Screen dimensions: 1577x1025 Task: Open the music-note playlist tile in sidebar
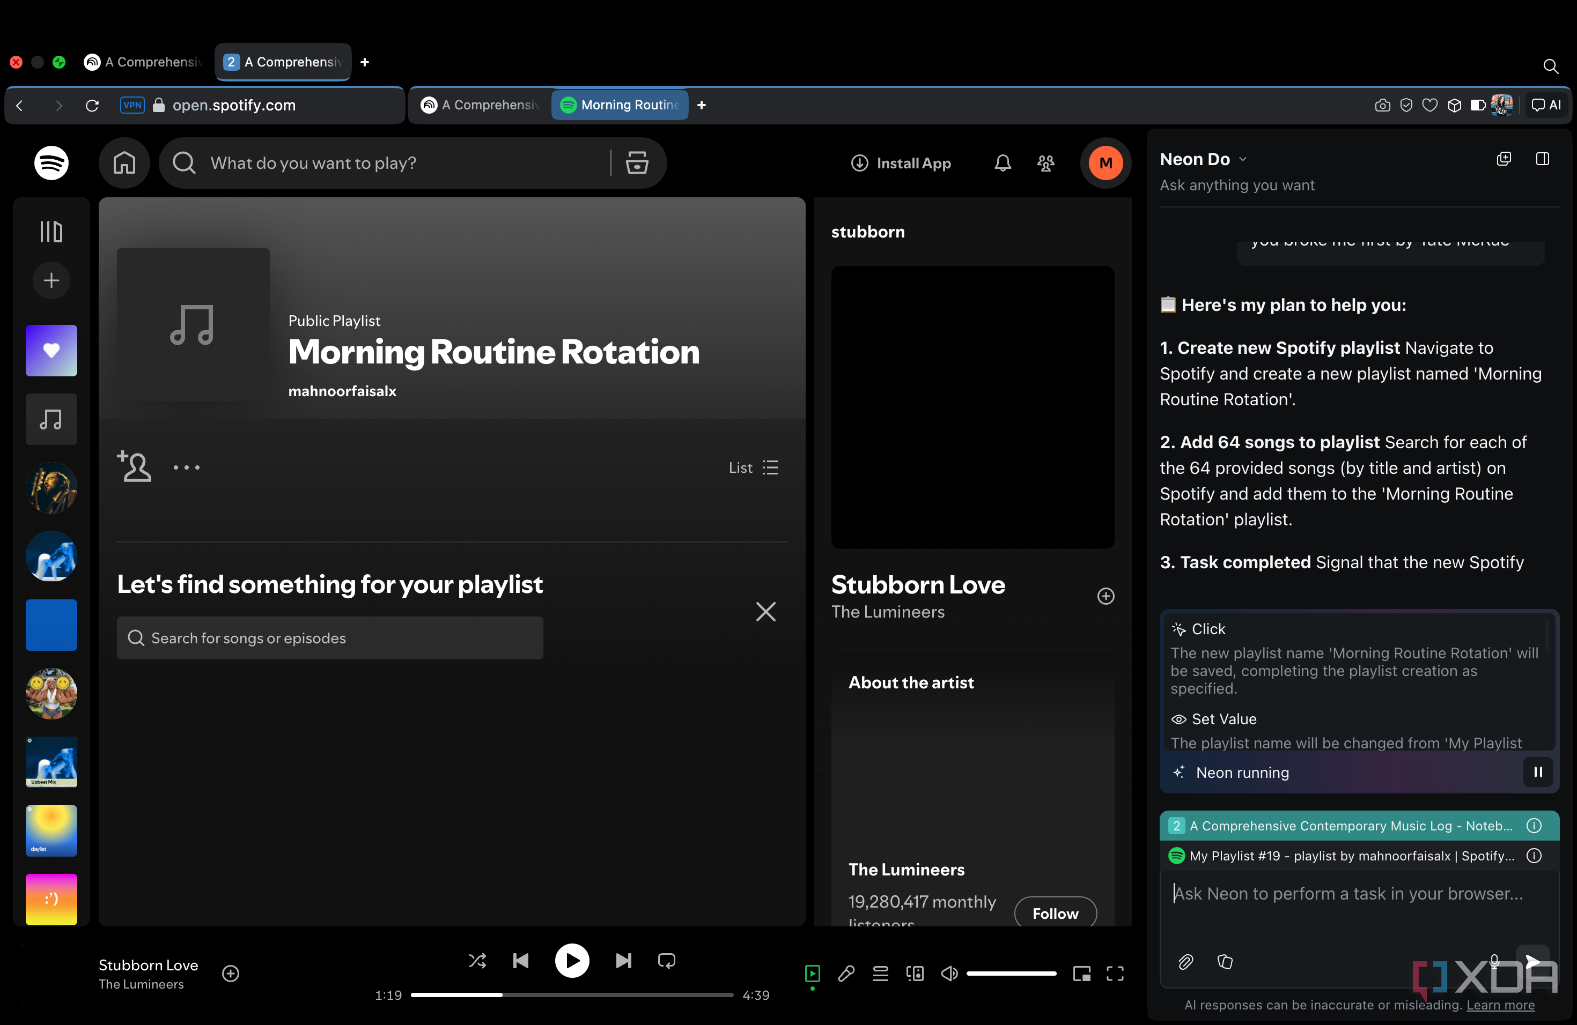coord(51,419)
